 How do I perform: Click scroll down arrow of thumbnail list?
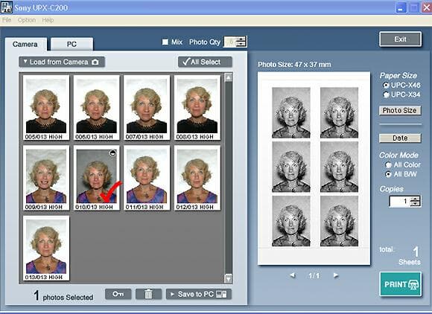229,278
